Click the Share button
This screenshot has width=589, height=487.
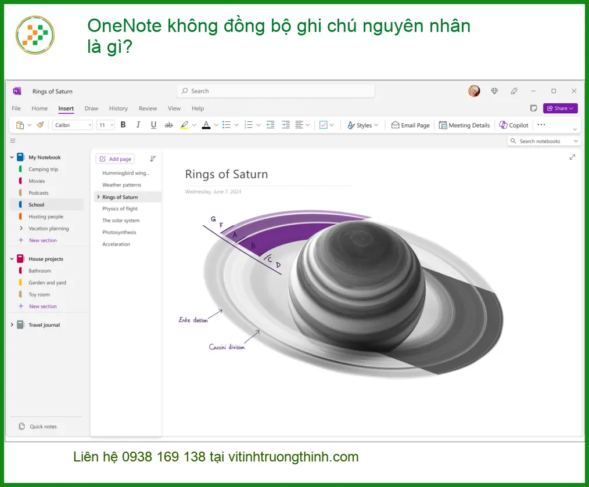pos(560,108)
